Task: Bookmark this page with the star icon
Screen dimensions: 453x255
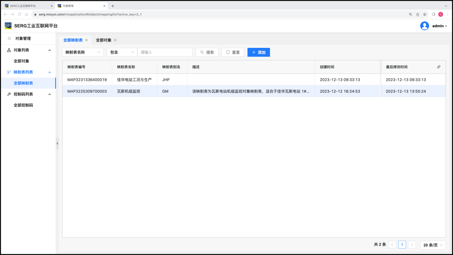Action: [425, 14]
